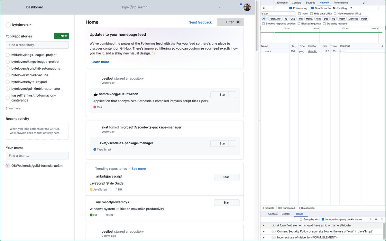The image size is (386, 241).
Task: Click the feed Filter button
Action: pyautogui.click(x=230, y=22)
